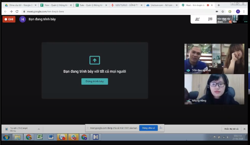Click Dừng trình bày button
Viewport: 250px width, 145px height.
pyautogui.click(x=94, y=81)
